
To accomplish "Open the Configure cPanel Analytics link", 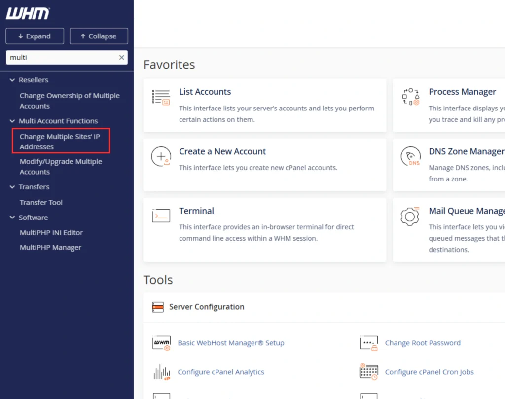I will (221, 372).
